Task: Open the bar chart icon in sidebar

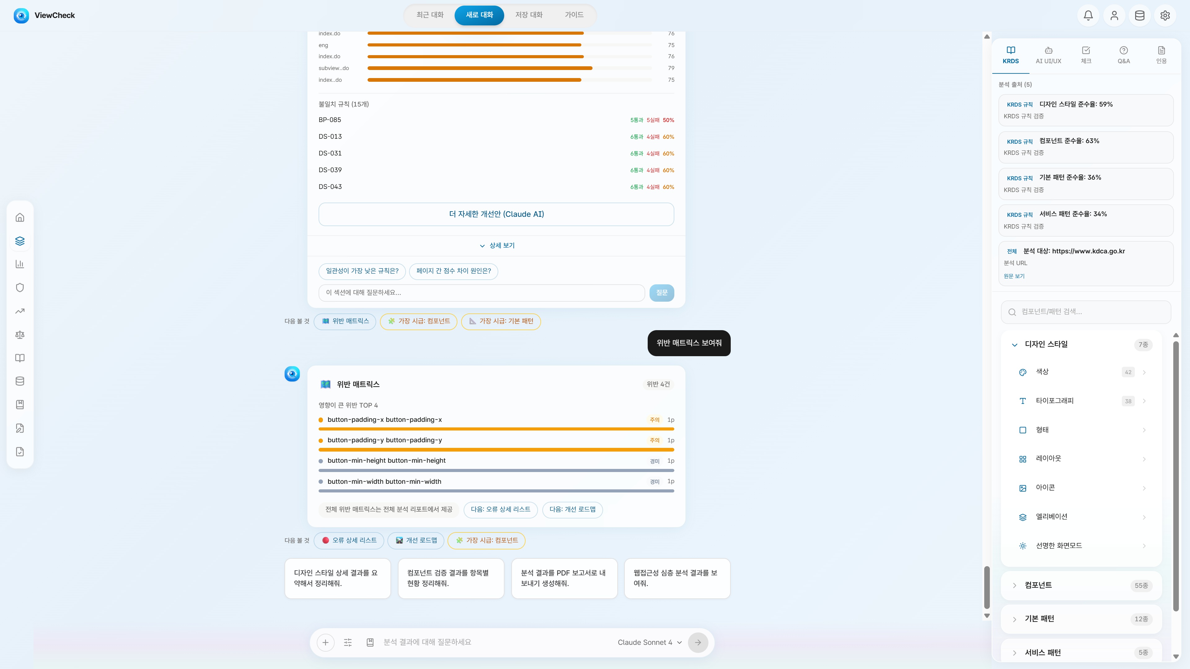Action: (x=20, y=264)
